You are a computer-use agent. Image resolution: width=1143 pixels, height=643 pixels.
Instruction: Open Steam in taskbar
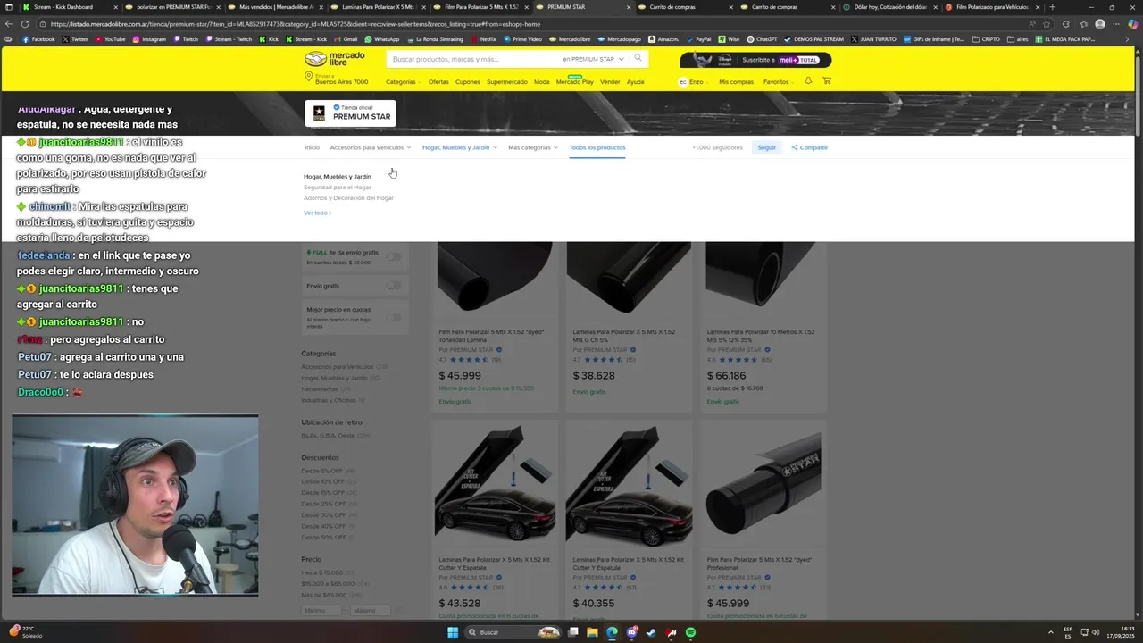coord(651,632)
